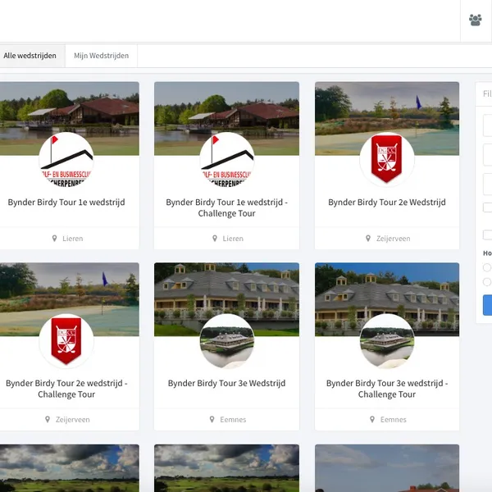Open Bynder Birdy Tour 1e wedstrijd title
This screenshot has height=492, width=492.
coord(66,202)
